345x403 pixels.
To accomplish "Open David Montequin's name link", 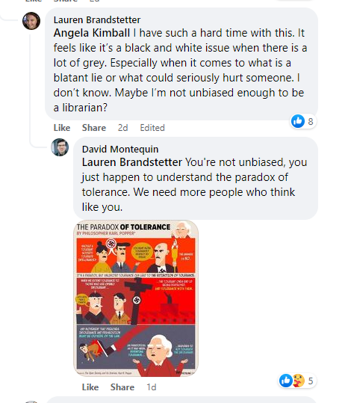I will (120, 149).
